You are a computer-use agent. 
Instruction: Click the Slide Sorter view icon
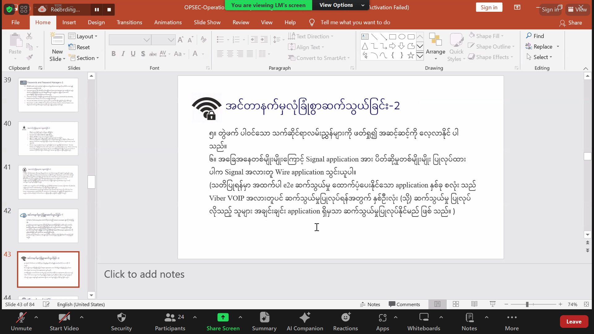pyautogui.click(x=456, y=304)
